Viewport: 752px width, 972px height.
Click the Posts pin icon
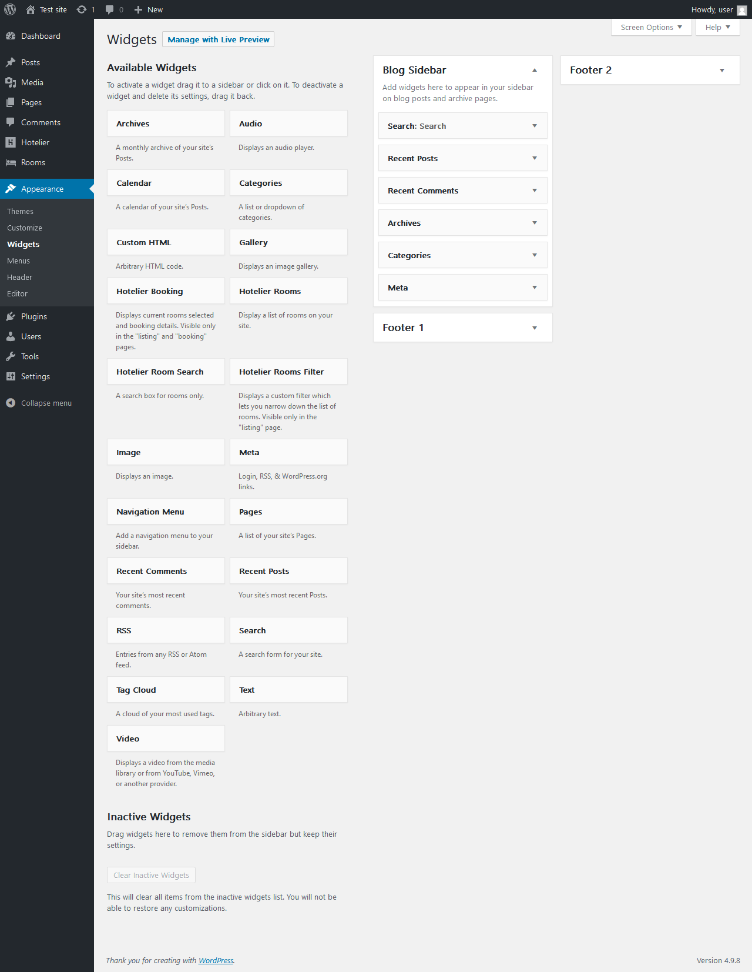coord(11,62)
